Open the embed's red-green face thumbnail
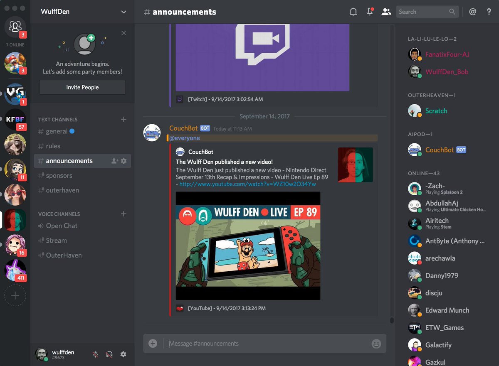The height and width of the screenshot is (366, 499). (356, 165)
